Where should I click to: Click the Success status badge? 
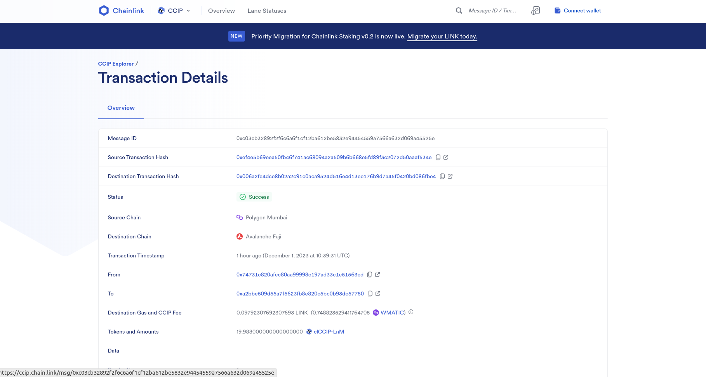coord(254,197)
